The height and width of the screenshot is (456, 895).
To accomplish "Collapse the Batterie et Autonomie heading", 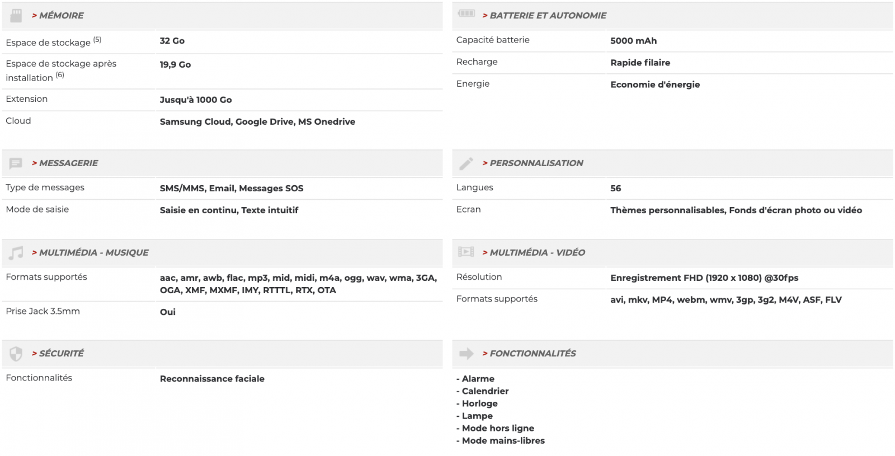I will 548,16.
